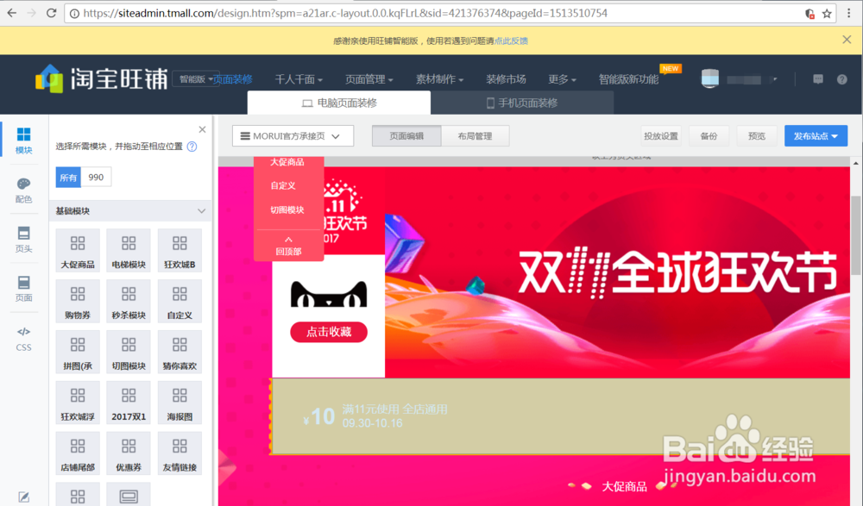The image size is (863, 506).
Task: Filter modules by 所有
Action: [68, 177]
